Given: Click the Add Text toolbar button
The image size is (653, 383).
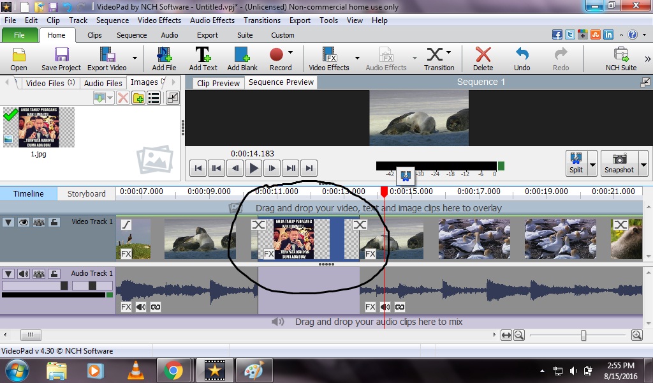Looking at the screenshot, I should point(203,59).
